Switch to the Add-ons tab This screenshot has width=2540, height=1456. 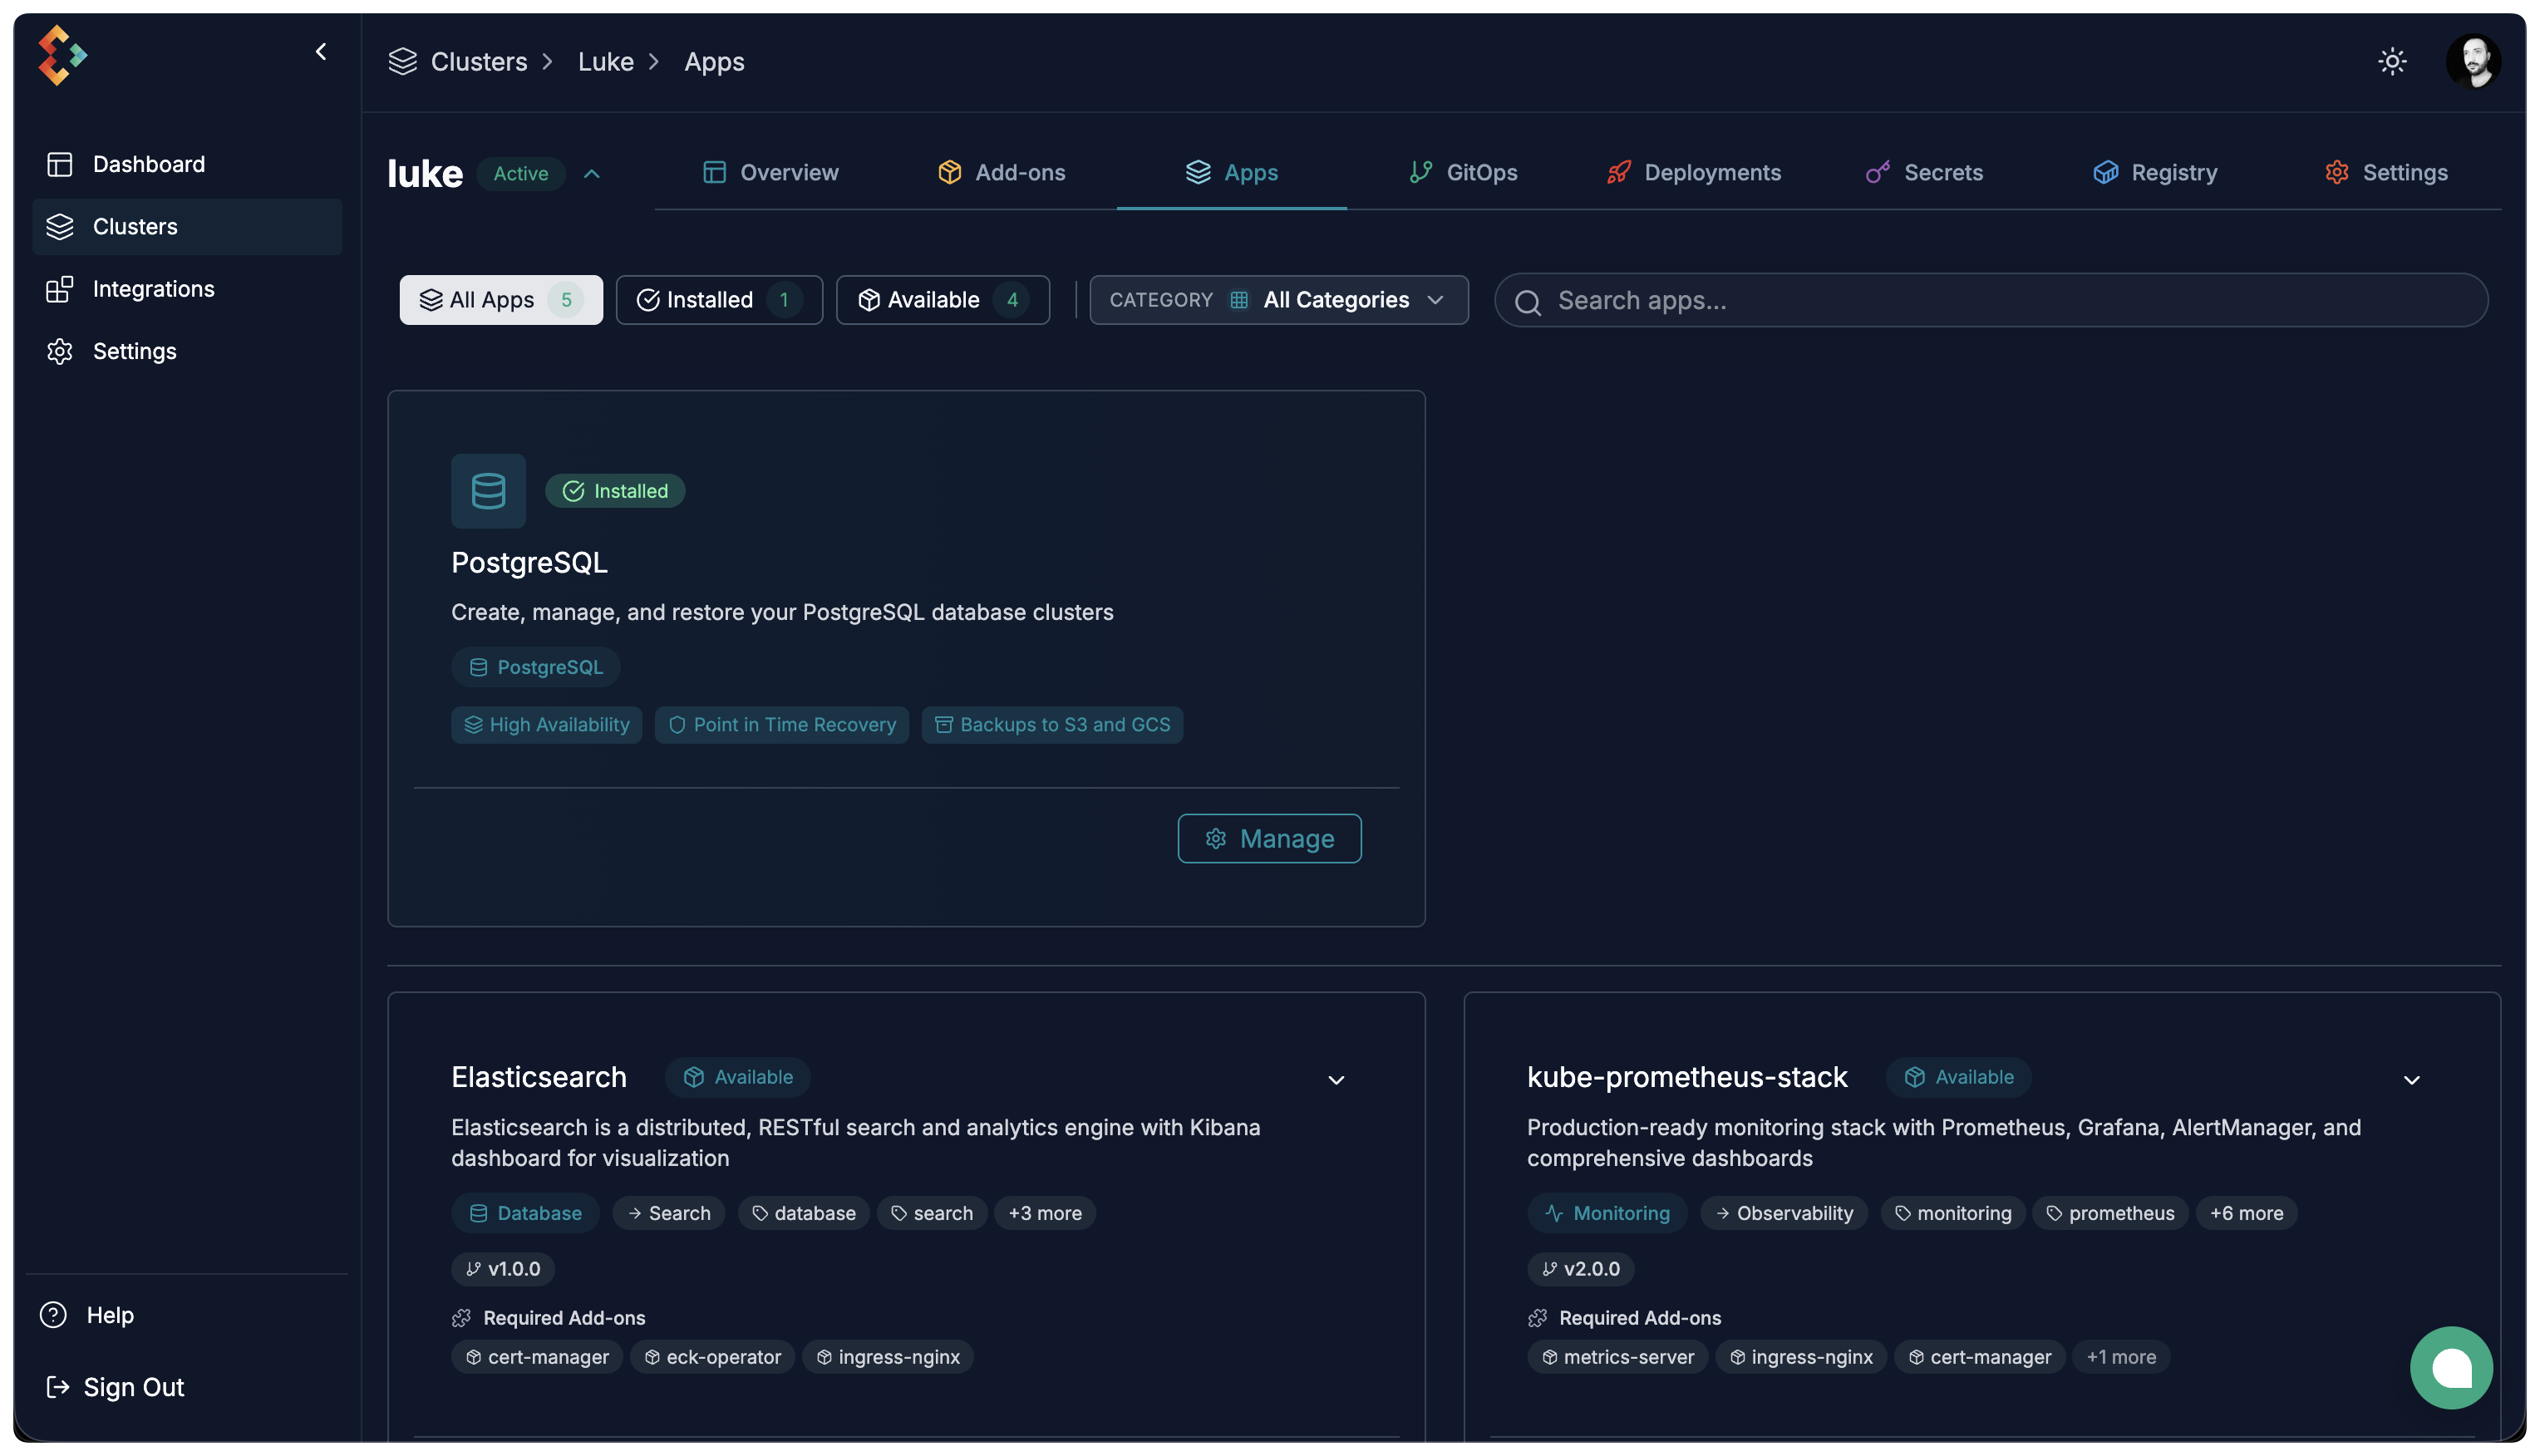coord(1001,172)
